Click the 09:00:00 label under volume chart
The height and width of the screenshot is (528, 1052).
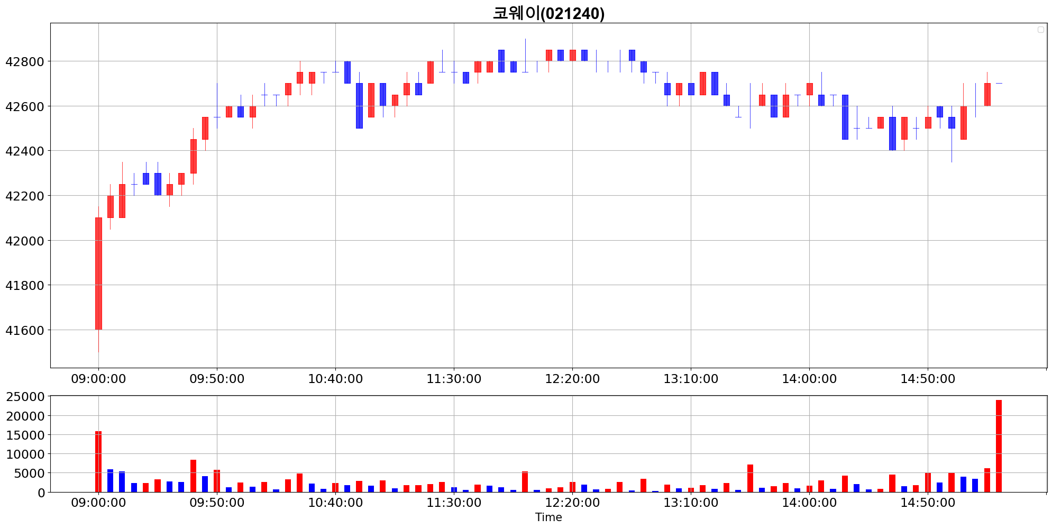[x=98, y=503]
